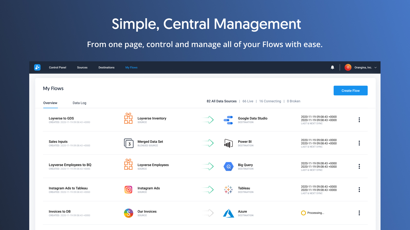Select the Loyverse Inventory source icon
Viewport: 410px width, 230px height.
(x=128, y=118)
